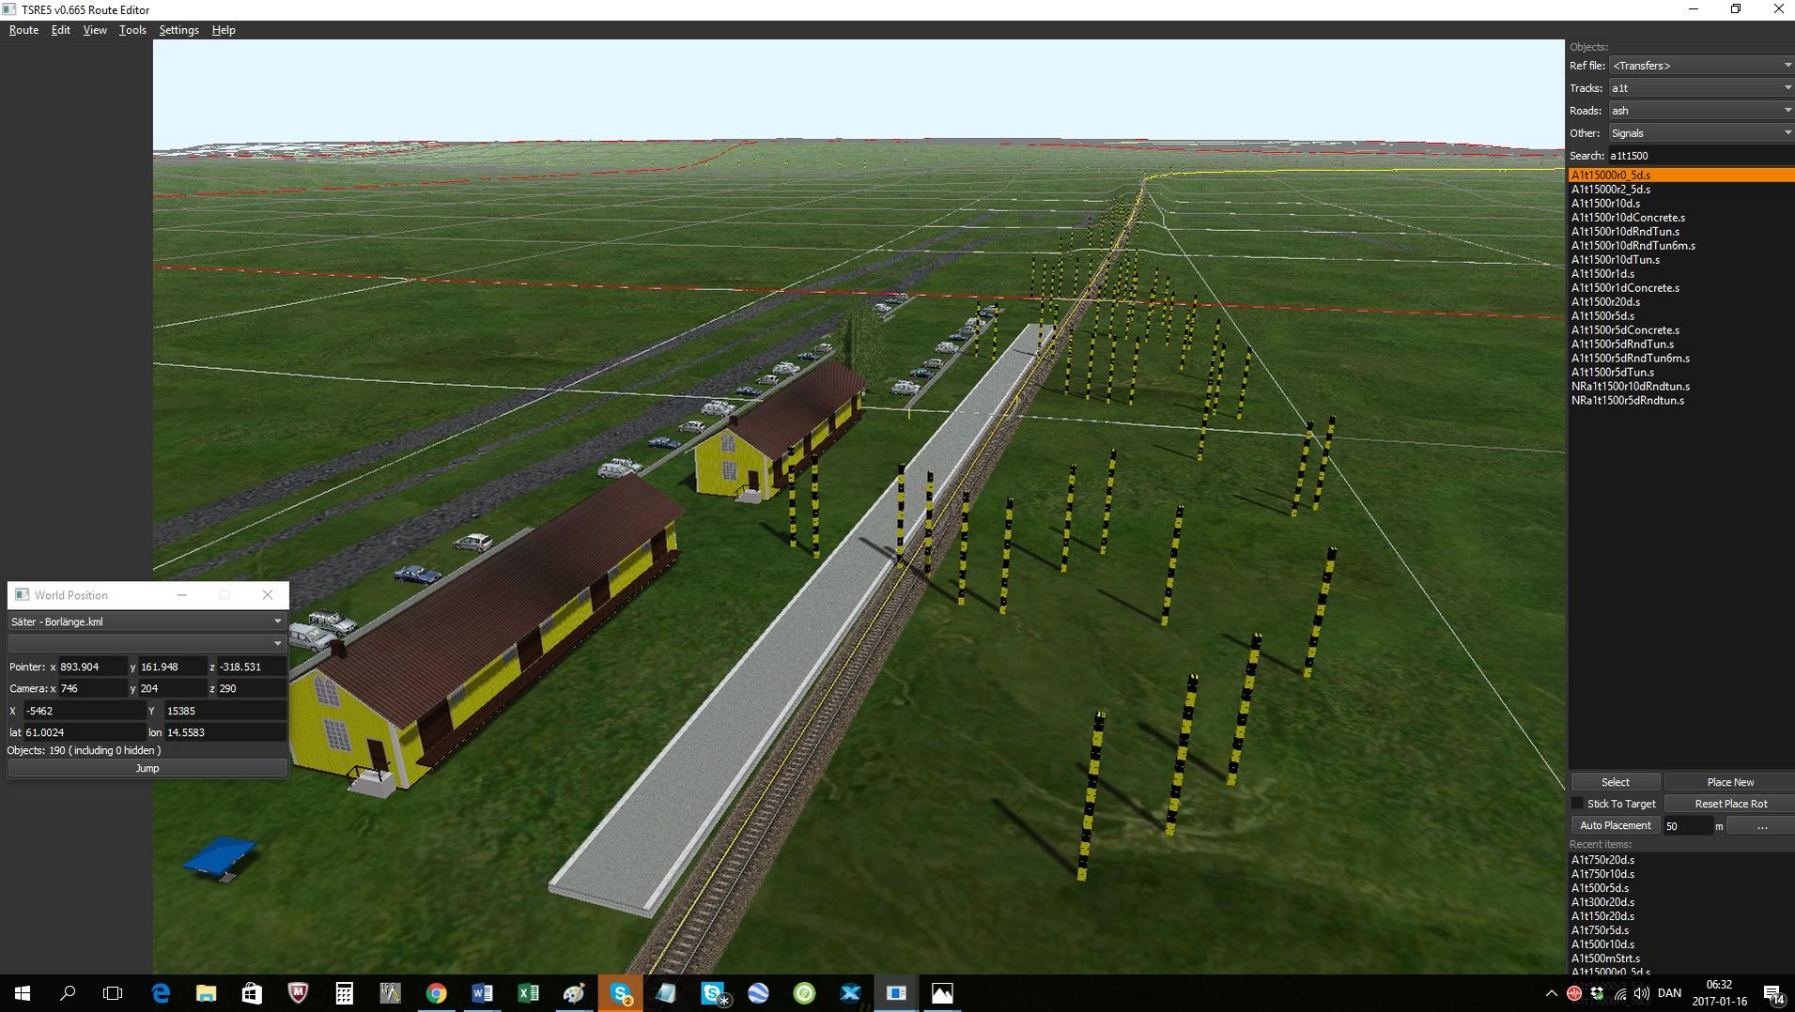This screenshot has width=1795, height=1012.
Task: Open the Calculator taskbar icon
Action: [344, 993]
